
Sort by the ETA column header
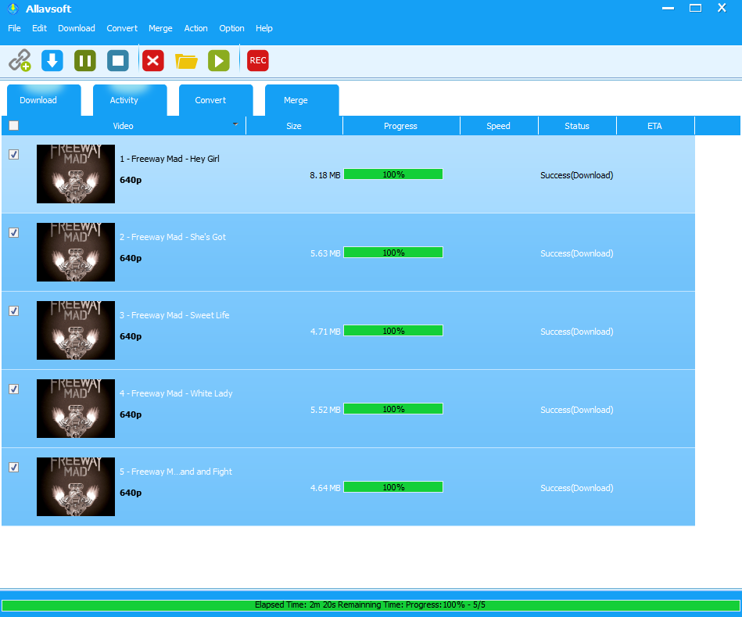655,126
